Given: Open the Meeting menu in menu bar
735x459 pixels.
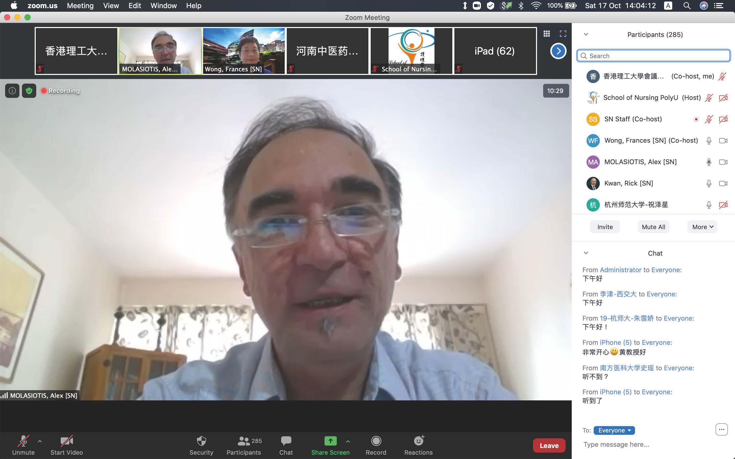Looking at the screenshot, I should coord(80,6).
